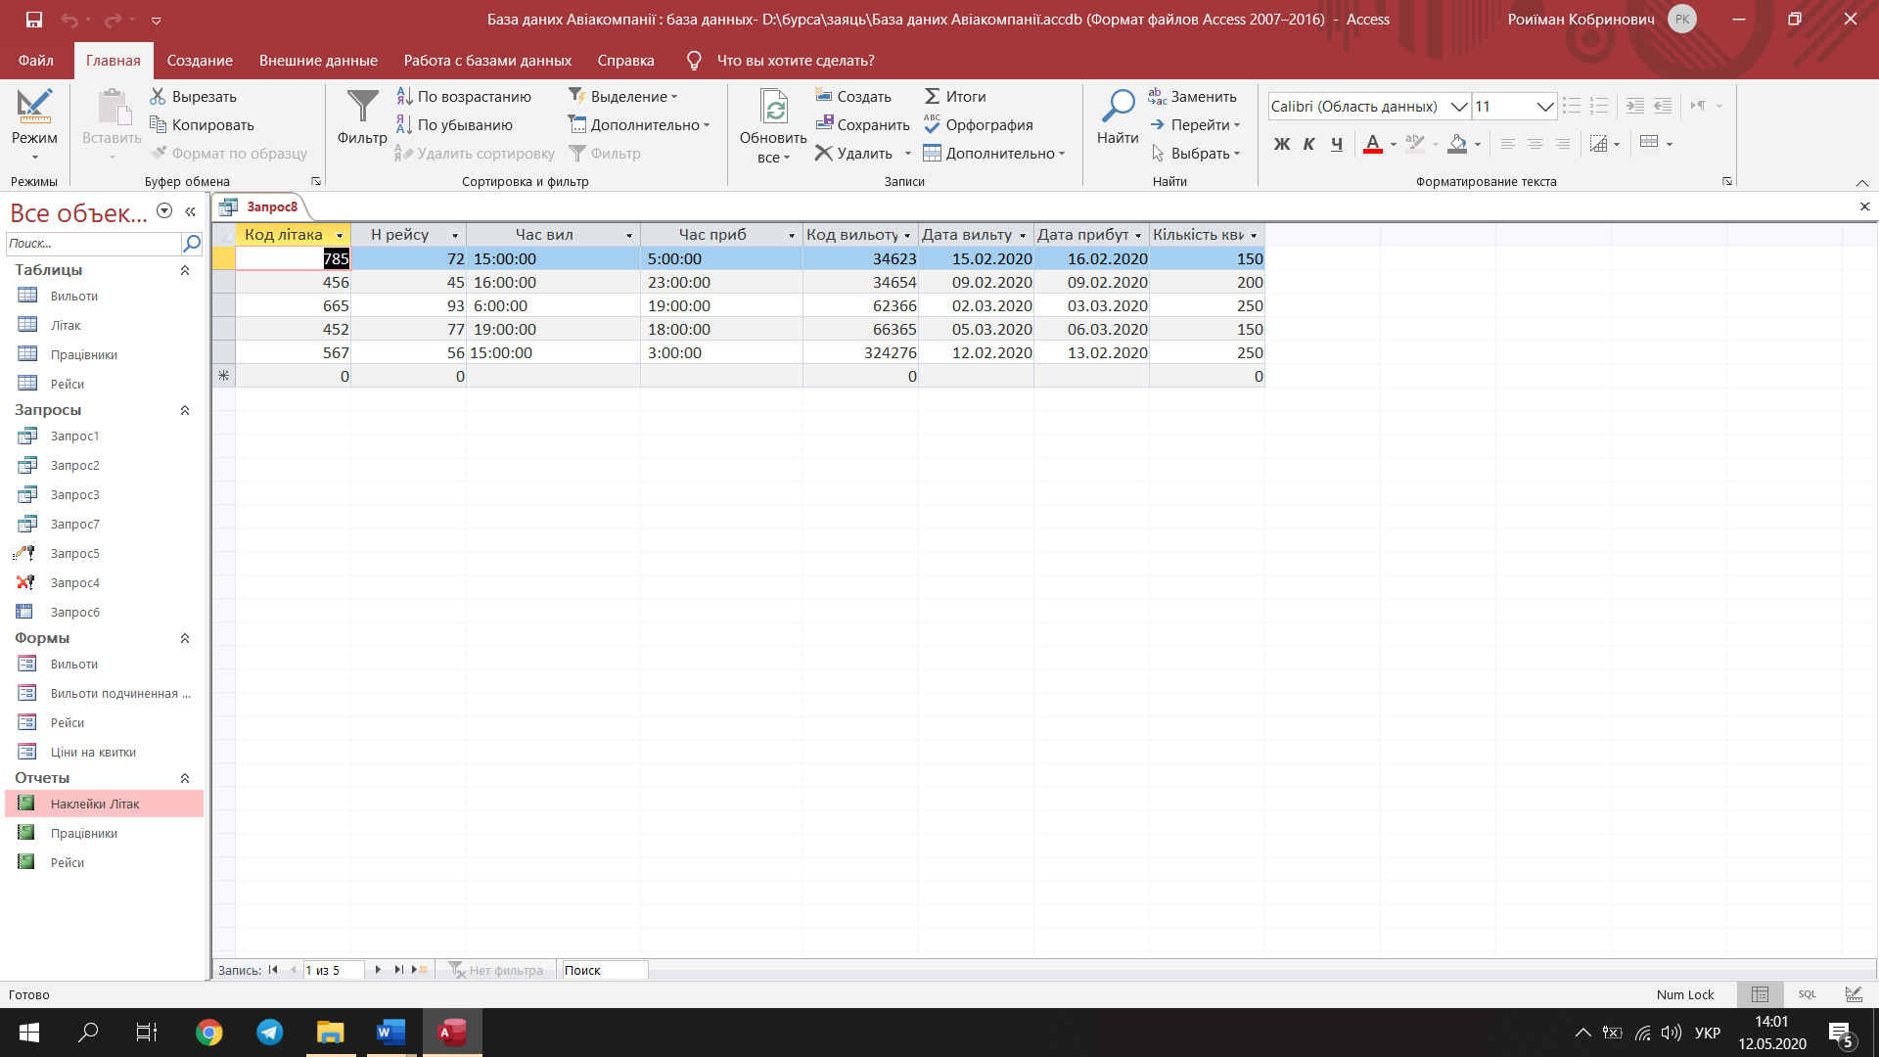Click the Refresh All icon
The height and width of the screenshot is (1057, 1879).
pyautogui.click(x=774, y=108)
